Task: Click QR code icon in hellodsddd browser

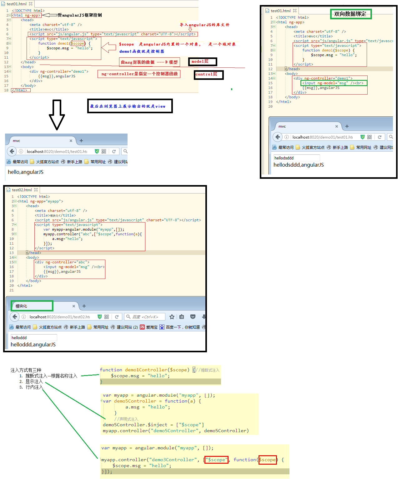Action: tap(369, 137)
